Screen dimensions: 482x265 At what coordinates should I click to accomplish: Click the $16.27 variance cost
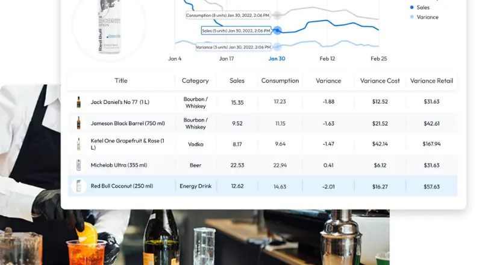380,187
